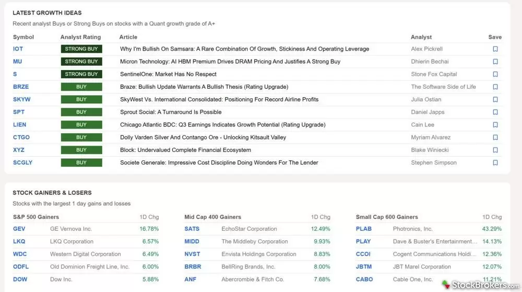Open PLAB in Small Cap 600 Gainers
The height and width of the screenshot is (292, 522).
click(x=364, y=229)
